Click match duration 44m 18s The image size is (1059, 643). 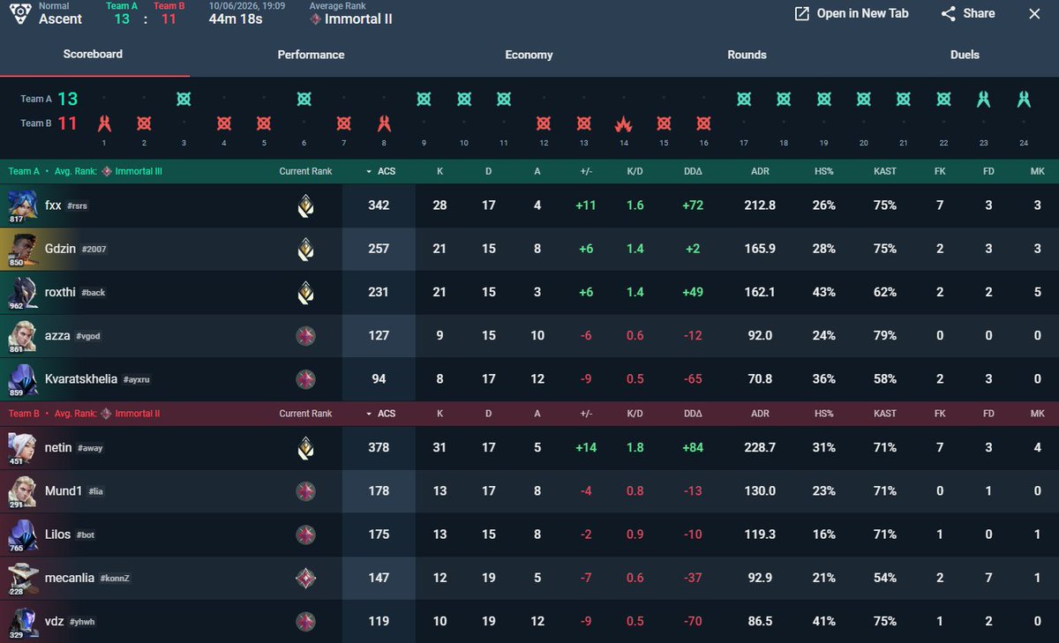236,19
